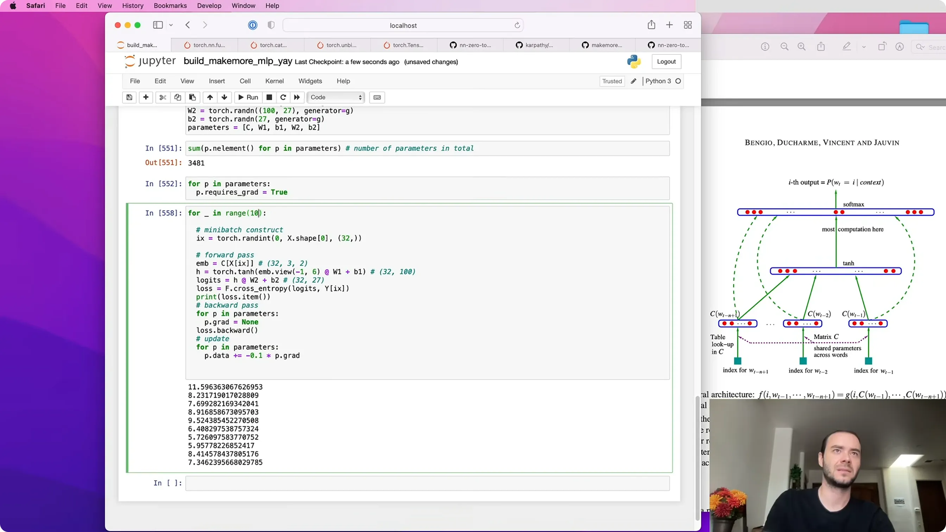Expand the sidebar options chevron in Safari
946x532 pixels.
171,25
